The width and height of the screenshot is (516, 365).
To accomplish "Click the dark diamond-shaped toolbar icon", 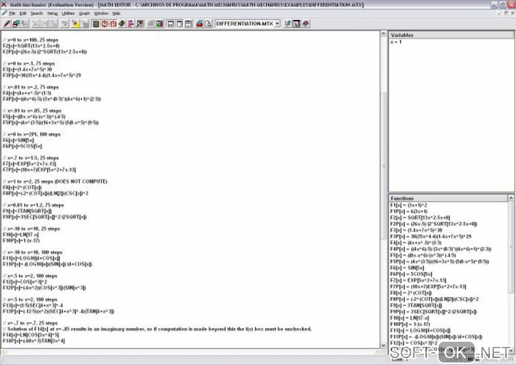I will 122,24.
